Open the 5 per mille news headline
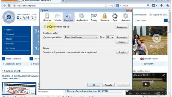Image resolution: width=172 pixels, height=97 pixels. 21,77
